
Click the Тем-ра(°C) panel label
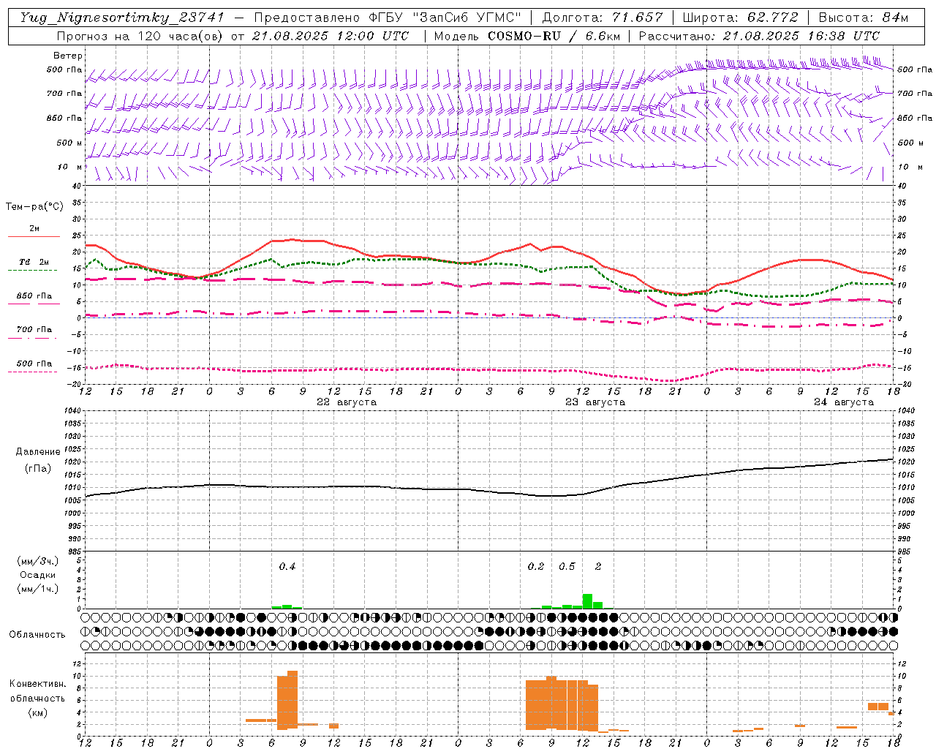point(34,207)
